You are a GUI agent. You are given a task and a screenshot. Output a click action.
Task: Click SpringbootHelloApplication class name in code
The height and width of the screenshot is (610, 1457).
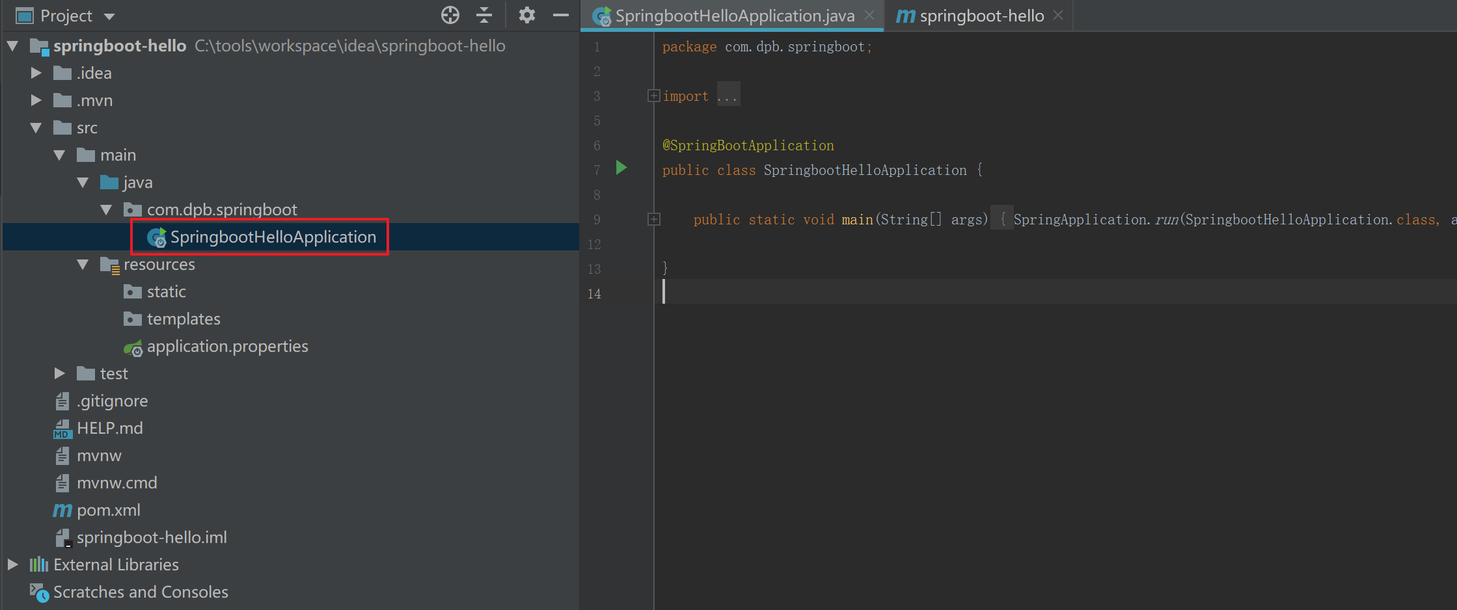[865, 170]
